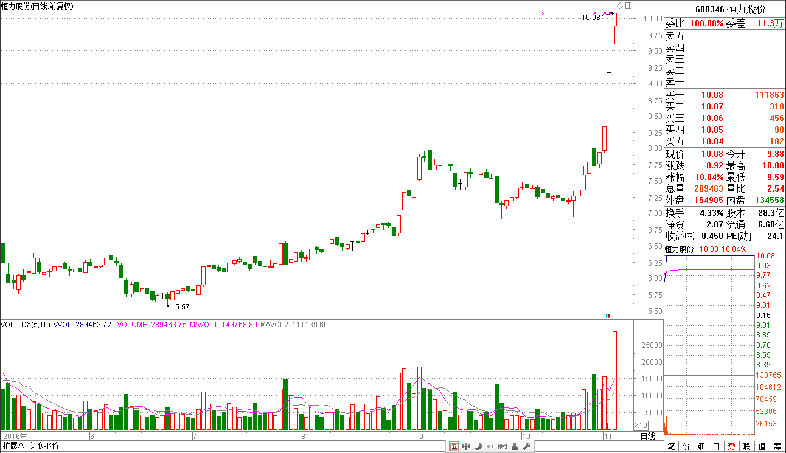Switch to the 笔 tab

click(672, 446)
